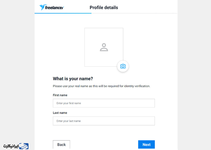
Task: Select the Profile details step title
Action: click(x=104, y=8)
